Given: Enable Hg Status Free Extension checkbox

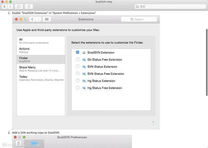Looking at the screenshot, I should (78, 87).
